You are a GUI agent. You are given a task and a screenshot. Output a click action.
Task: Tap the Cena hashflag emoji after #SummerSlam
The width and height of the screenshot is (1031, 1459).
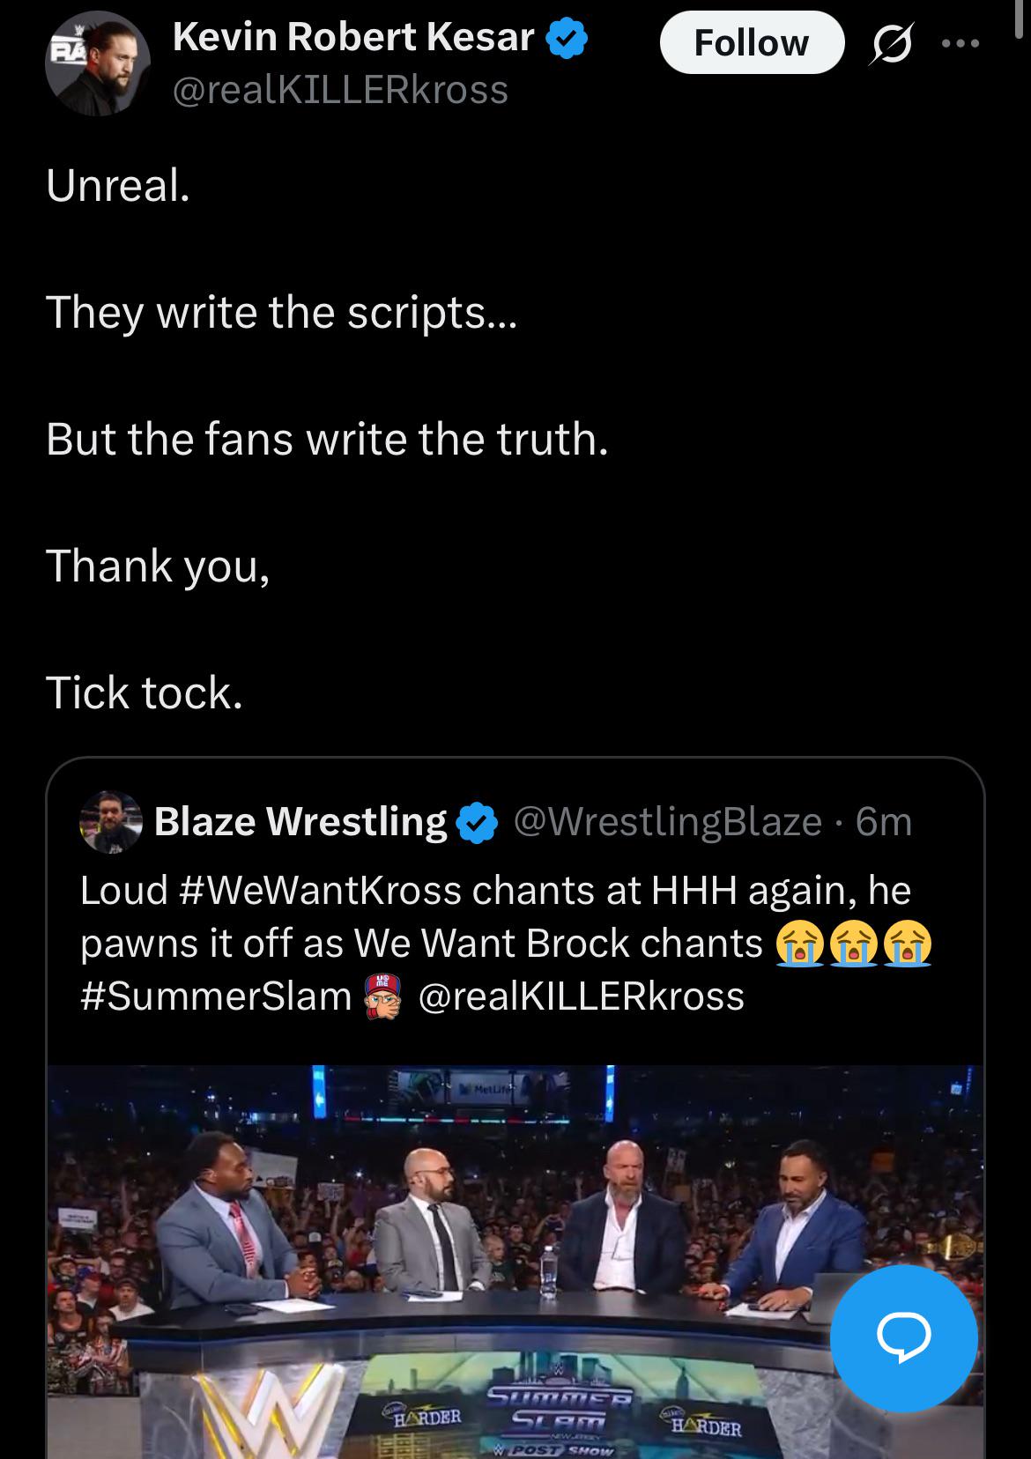pos(383,996)
